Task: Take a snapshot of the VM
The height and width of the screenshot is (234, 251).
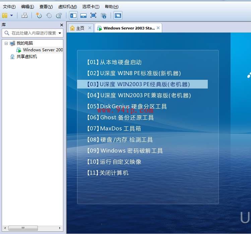Action: 39,15
